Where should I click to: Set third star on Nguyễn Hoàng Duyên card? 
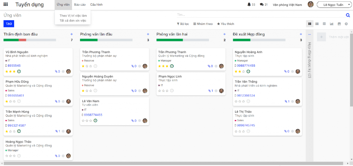click(x=91, y=91)
